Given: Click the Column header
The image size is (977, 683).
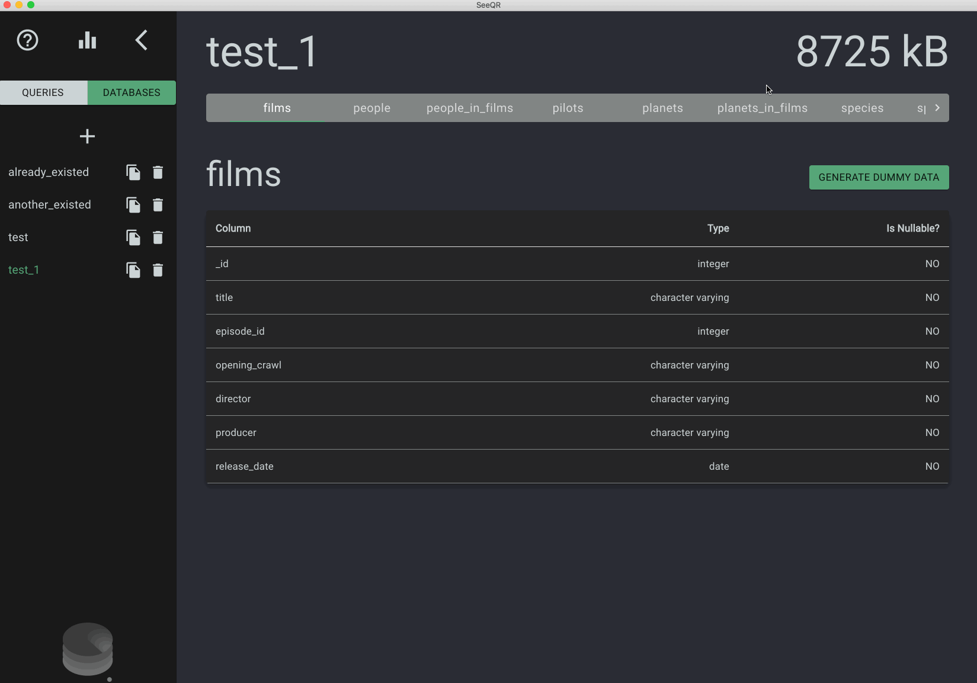Looking at the screenshot, I should click(233, 228).
